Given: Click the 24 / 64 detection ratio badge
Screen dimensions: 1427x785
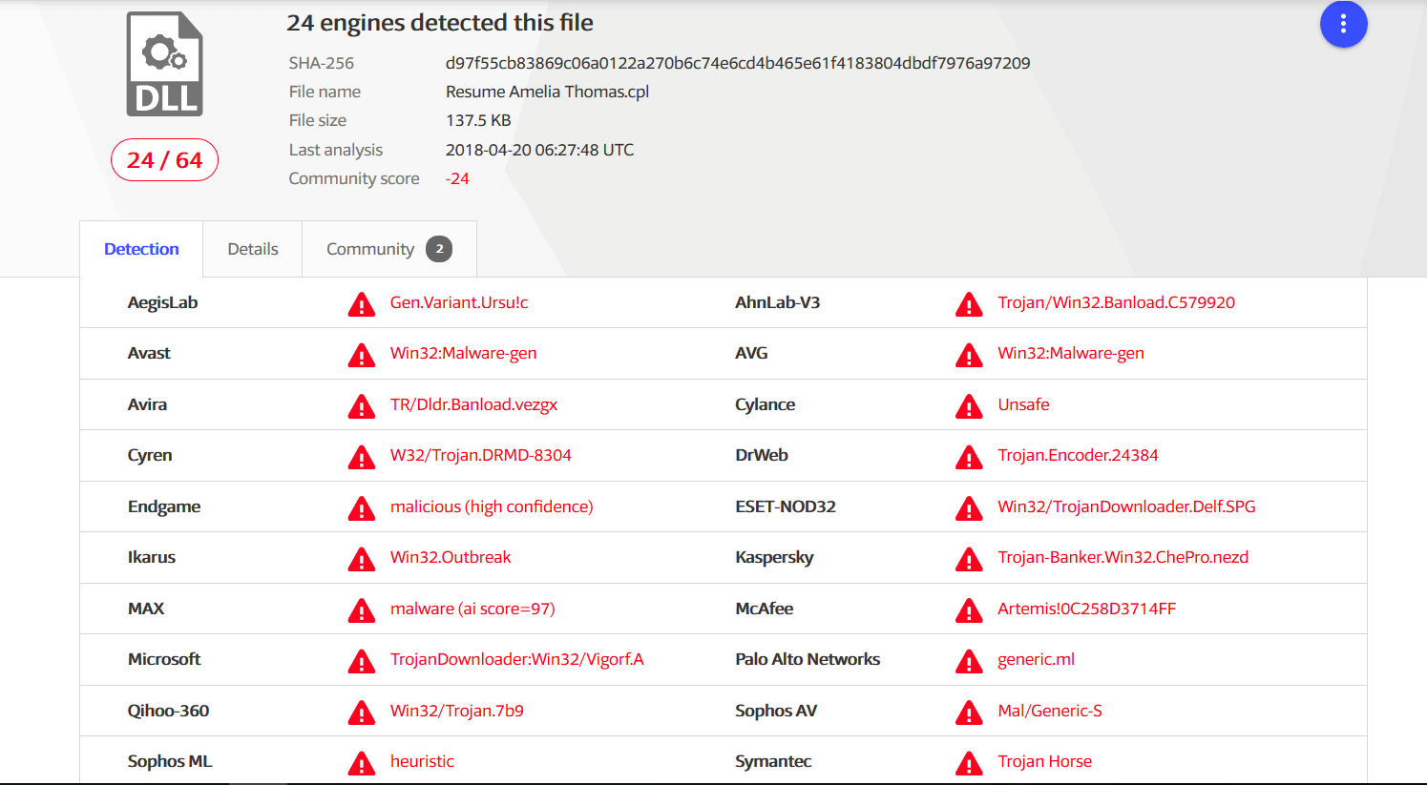Looking at the screenshot, I should point(164,160).
